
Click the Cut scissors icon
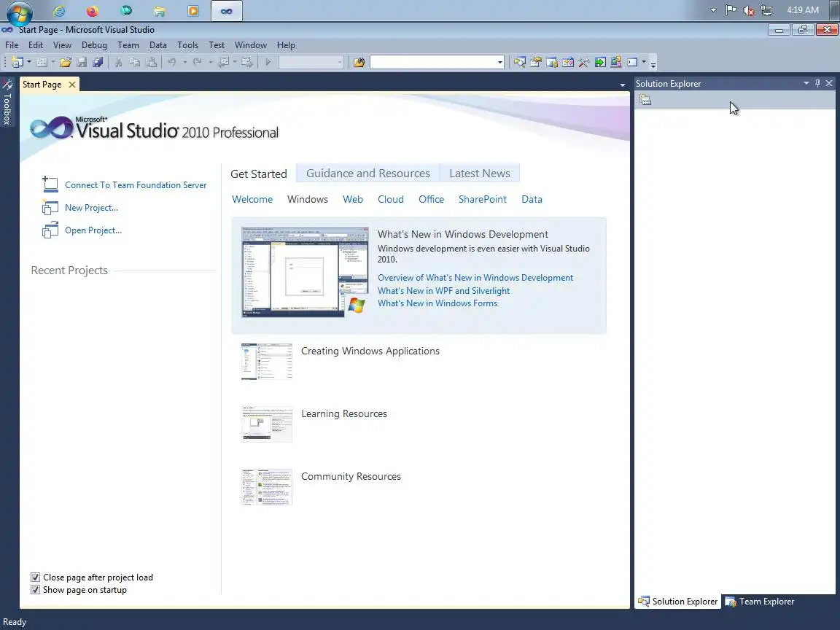point(118,62)
